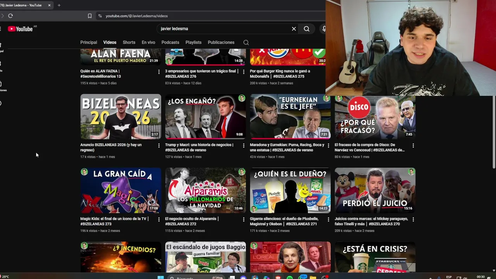496x279 pixels.
Task: Play the 'PERDIÓ EL JUICIO' thumbnail
Action: pyautogui.click(x=375, y=190)
